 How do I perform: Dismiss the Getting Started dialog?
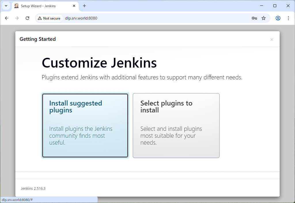(272, 40)
